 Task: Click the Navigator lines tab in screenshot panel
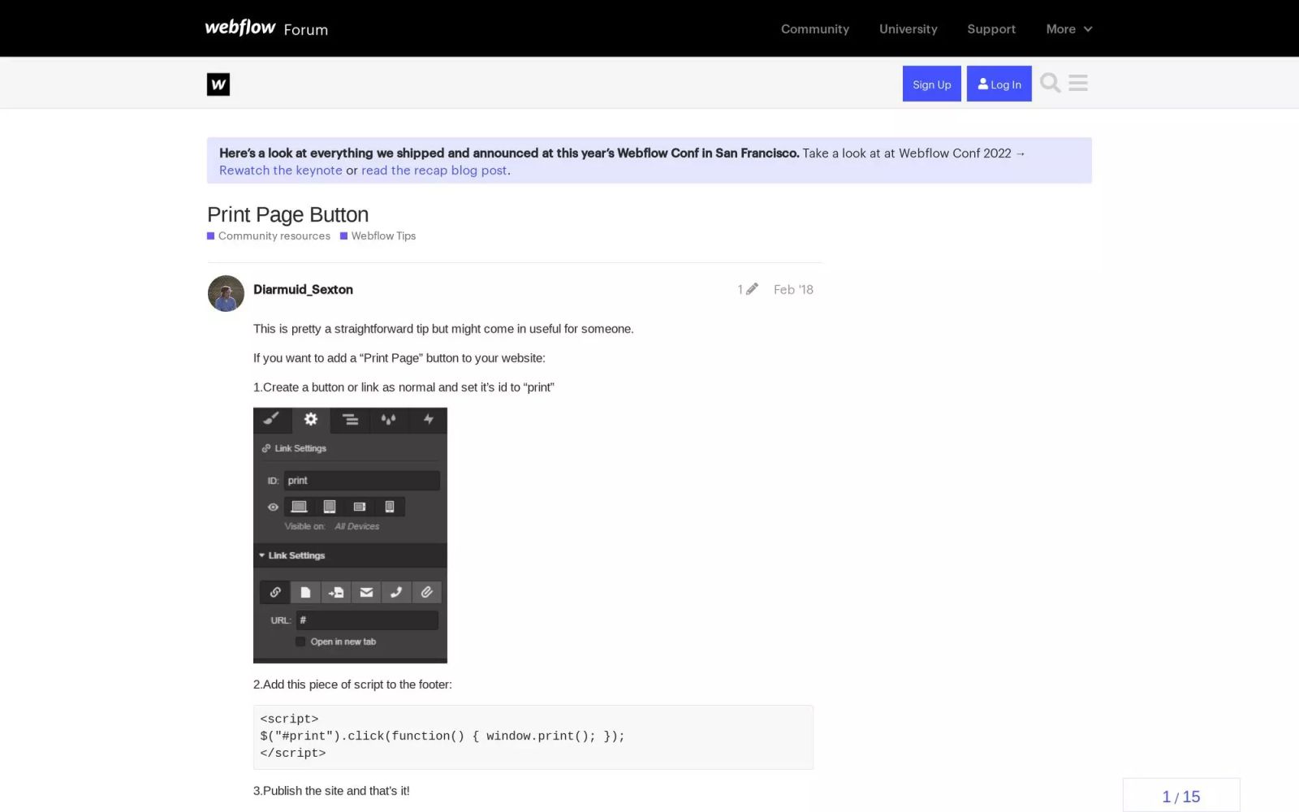tap(350, 419)
